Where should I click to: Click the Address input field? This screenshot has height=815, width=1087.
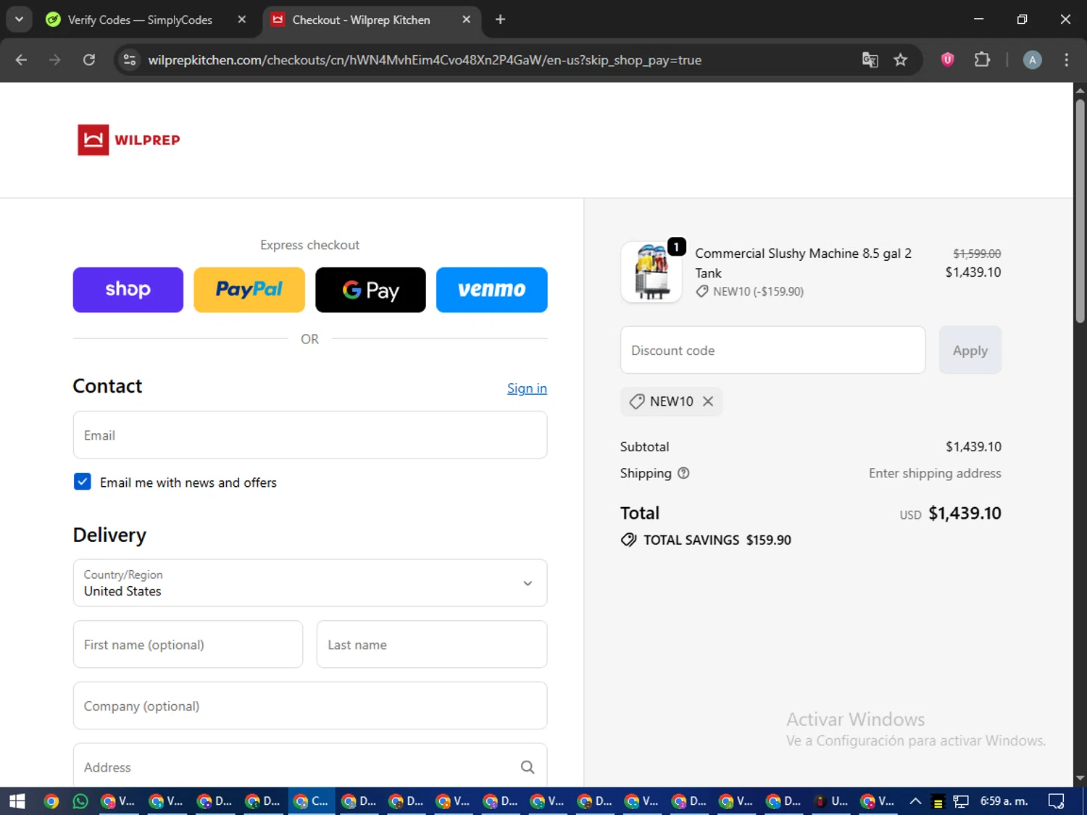(310, 766)
